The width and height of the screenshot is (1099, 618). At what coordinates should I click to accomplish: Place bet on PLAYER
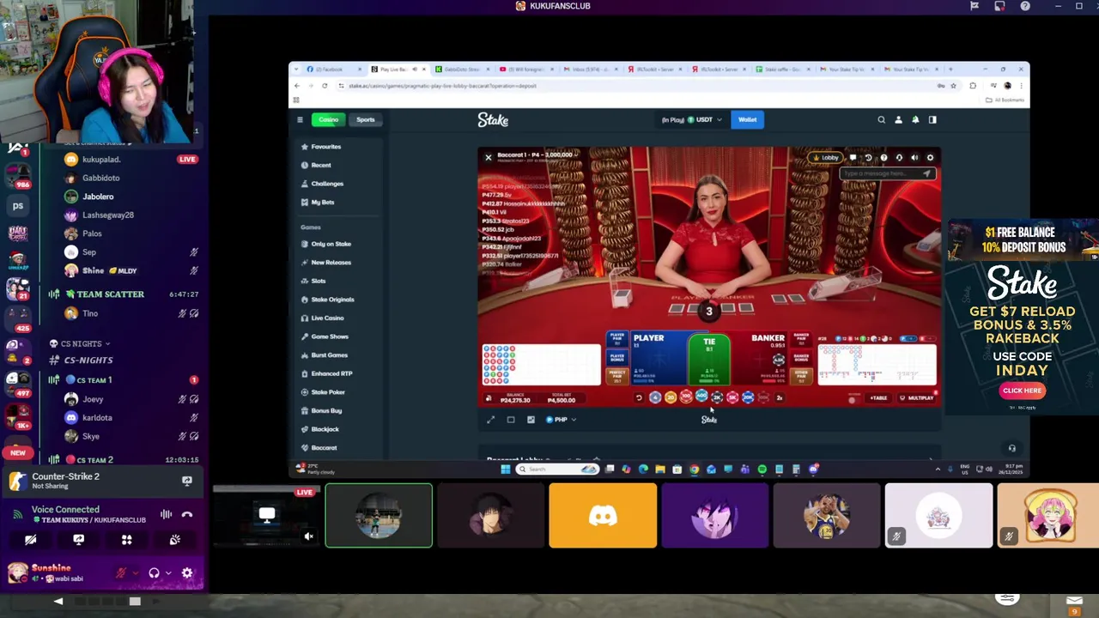point(661,358)
